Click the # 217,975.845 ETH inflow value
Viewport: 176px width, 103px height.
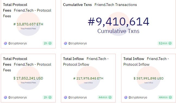click(88, 78)
